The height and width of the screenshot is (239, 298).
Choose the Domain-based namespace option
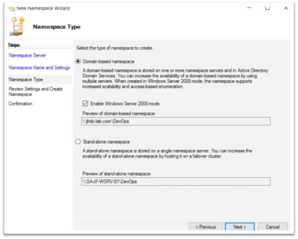(x=78, y=61)
